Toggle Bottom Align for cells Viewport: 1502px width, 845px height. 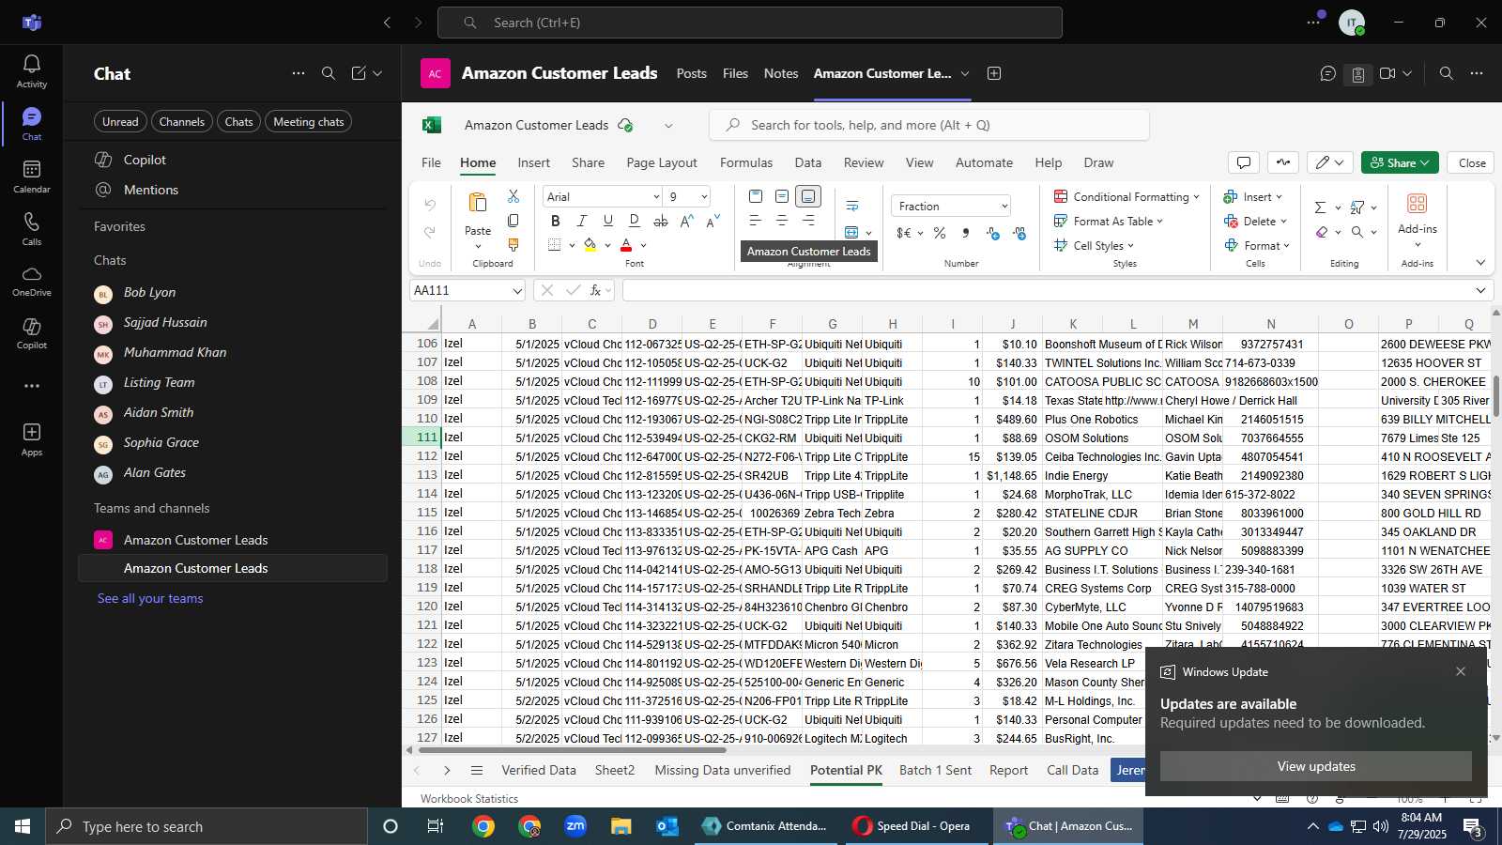point(808,196)
